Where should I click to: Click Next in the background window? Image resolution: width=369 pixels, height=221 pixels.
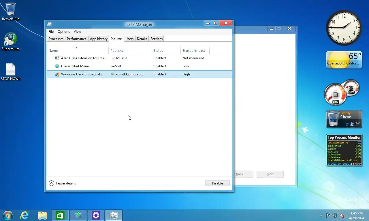(x=270, y=174)
